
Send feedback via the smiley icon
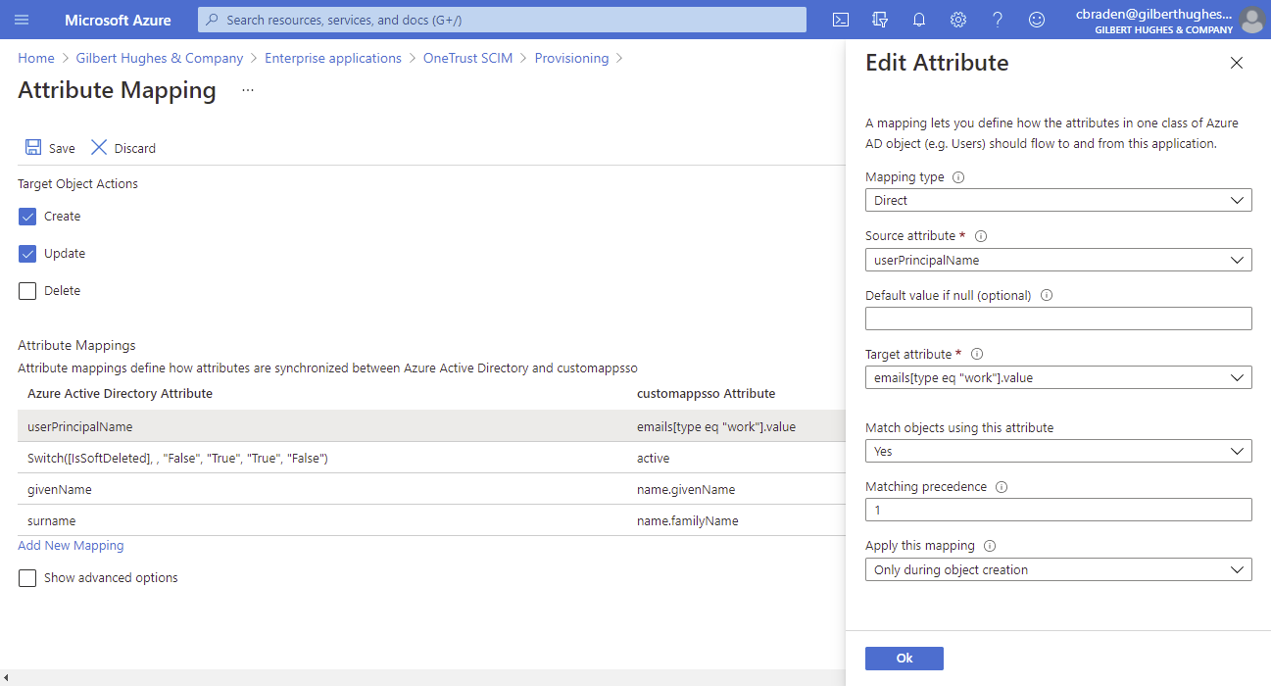(1036, 19)
